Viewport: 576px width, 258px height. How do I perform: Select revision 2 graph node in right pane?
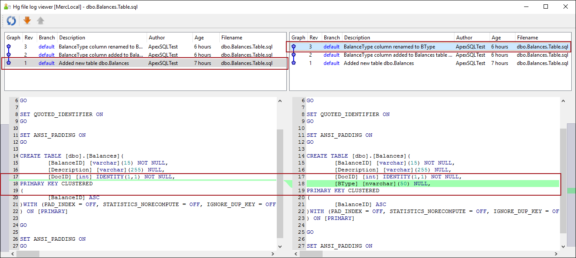coord(294,55)
